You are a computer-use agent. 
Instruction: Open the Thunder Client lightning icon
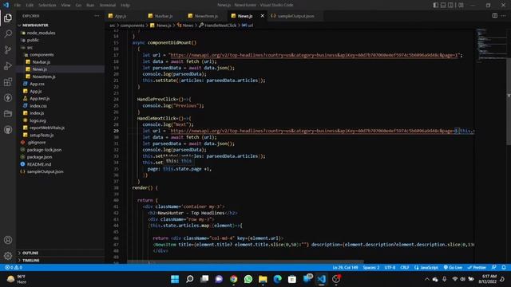tap(8, 97)
